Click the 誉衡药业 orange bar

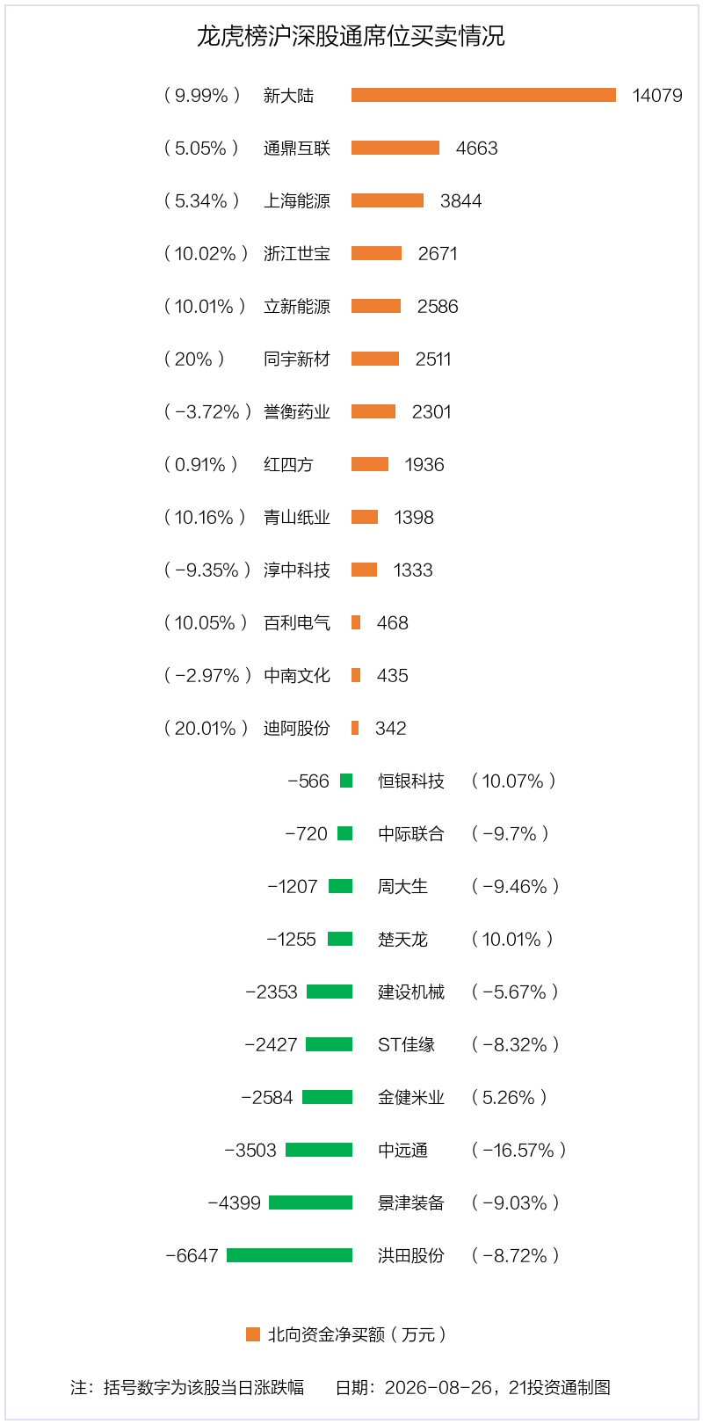(373, 411)
